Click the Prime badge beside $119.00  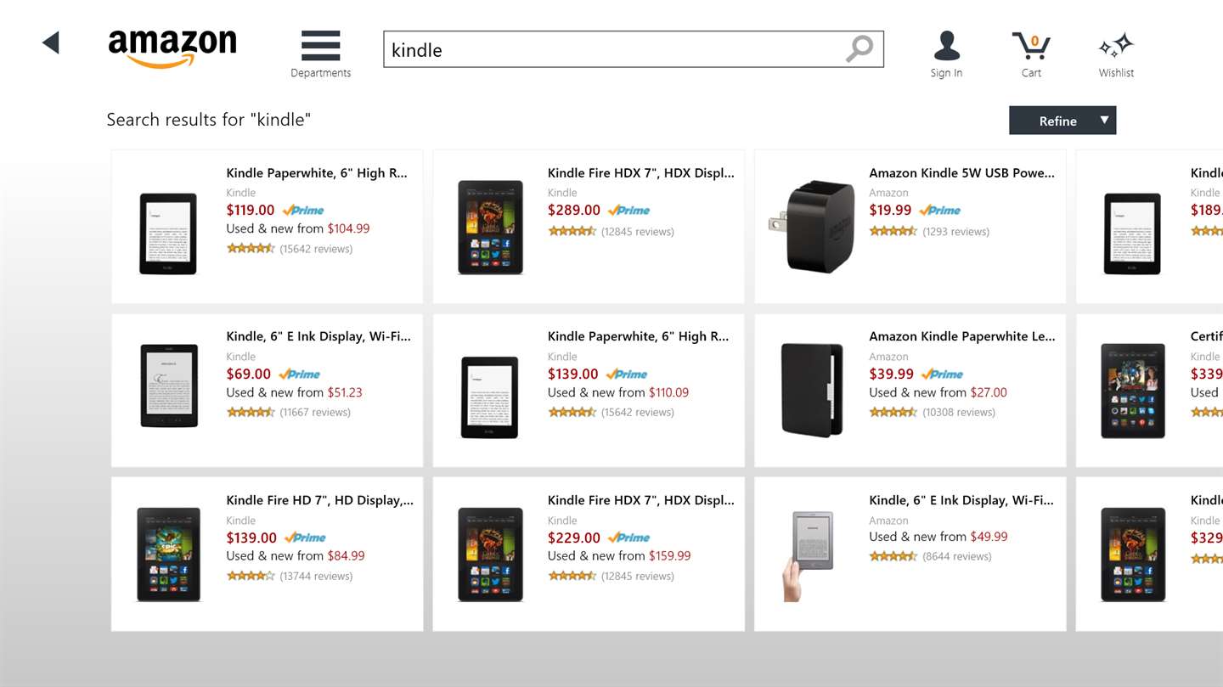303,211
